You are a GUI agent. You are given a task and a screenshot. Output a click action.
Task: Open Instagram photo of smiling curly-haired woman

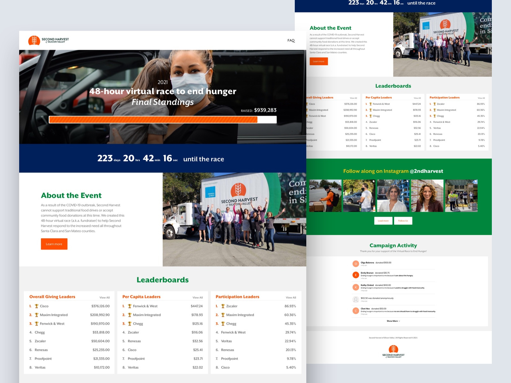[x=427, y=196]
